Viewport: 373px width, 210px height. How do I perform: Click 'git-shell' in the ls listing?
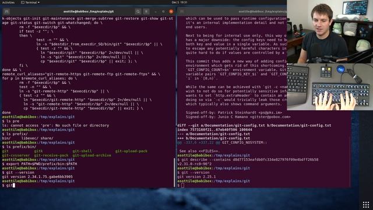point(82,151)
